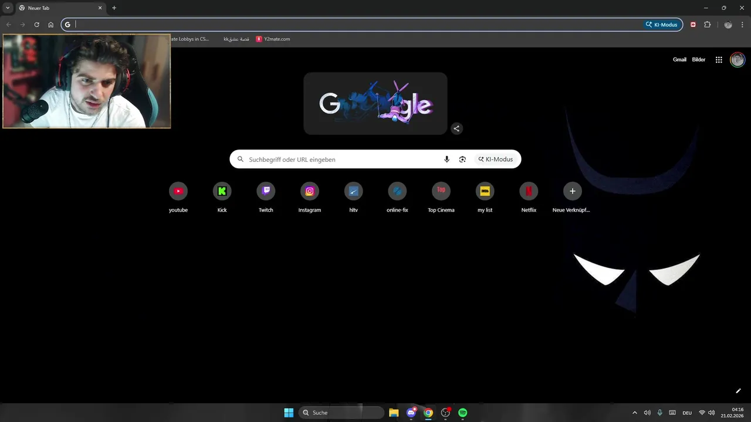This screenshot has width=751, height=422.
Task: Open Google Lens image search icon
Action: 462,159
